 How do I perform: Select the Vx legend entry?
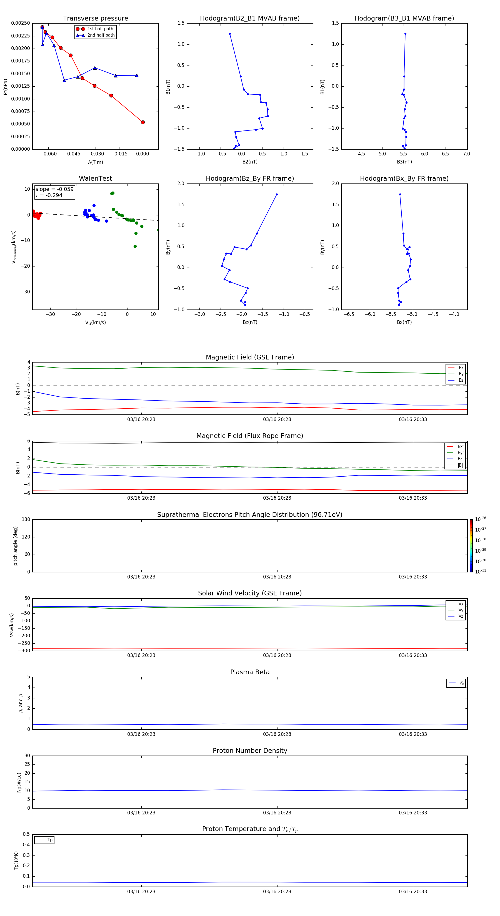(x=456, y=604)
